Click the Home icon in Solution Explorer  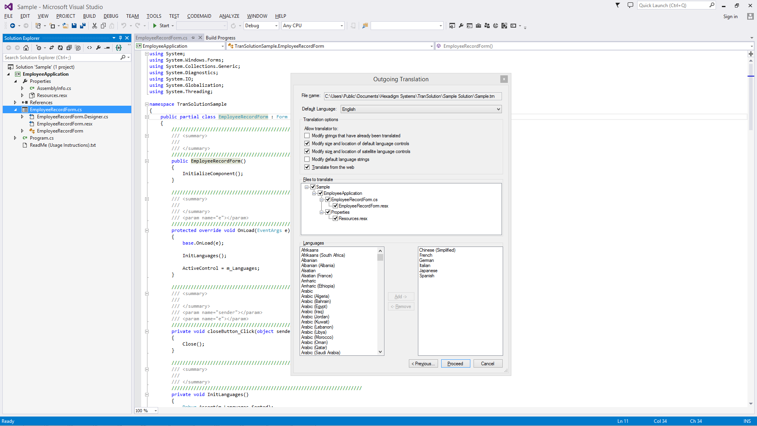coord(26,48)
